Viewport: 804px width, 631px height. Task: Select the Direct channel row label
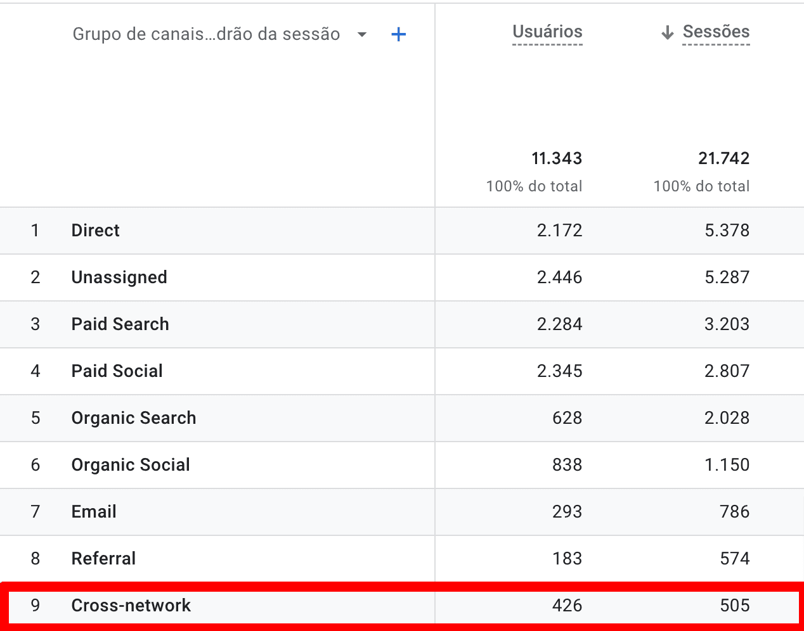point(95,231)
